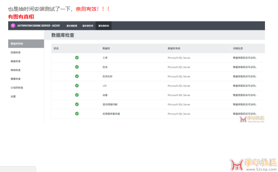Screen dimensions: 278x172
Task: Click green status check for 混合拼版印刷 row
Action: click(x=77, y=105)
